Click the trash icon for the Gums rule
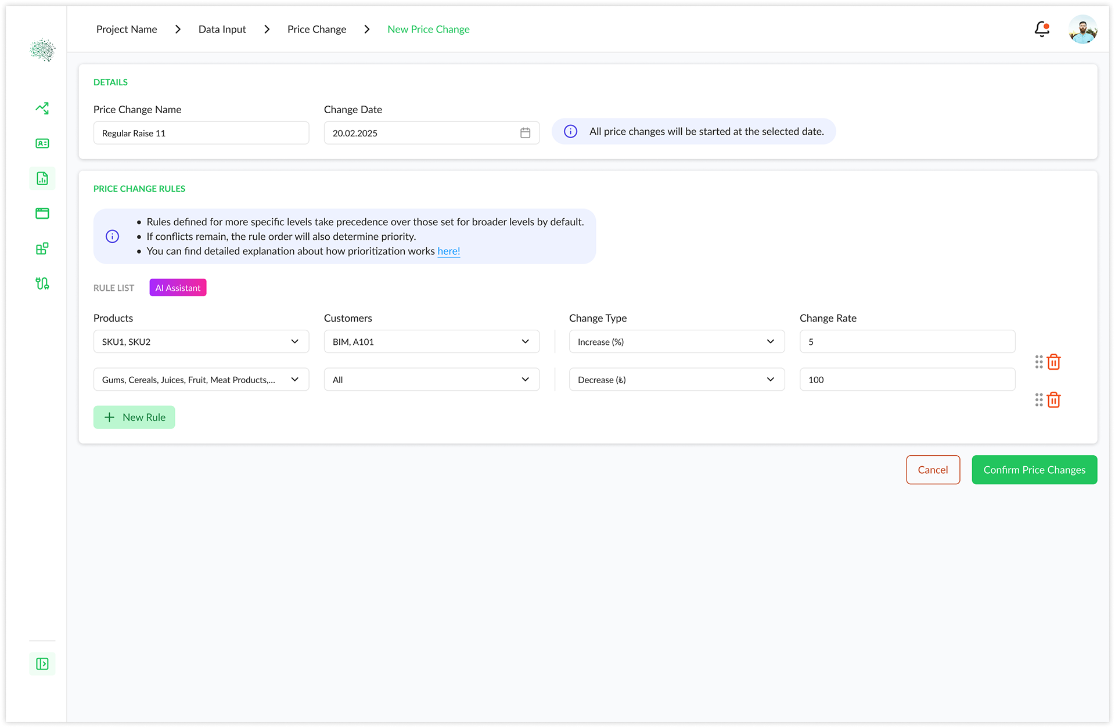The height and width of the screenshot is (728, 1115). pyautogui.click(x=1053, y=400)
